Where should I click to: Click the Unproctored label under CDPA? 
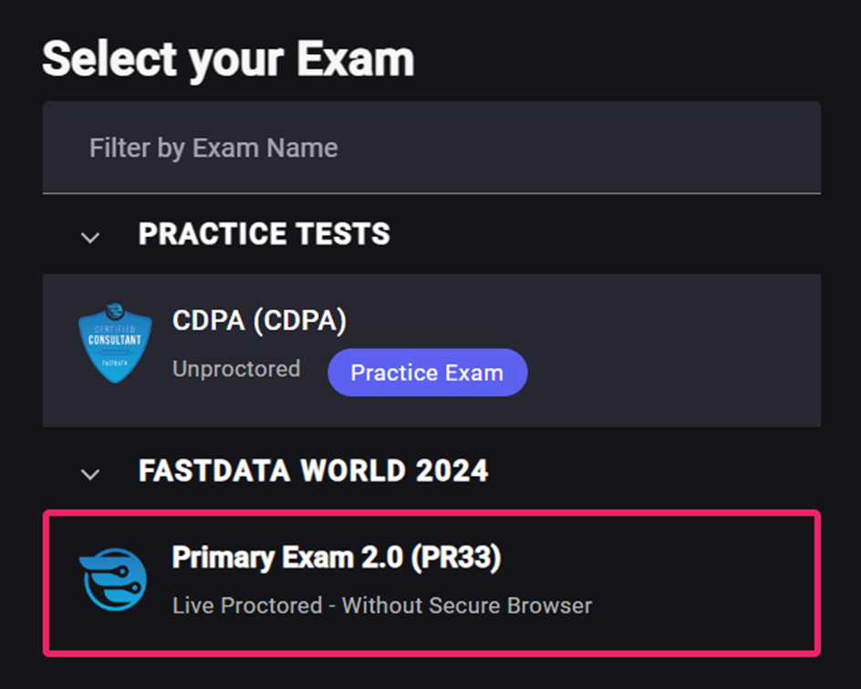[236, 368]
